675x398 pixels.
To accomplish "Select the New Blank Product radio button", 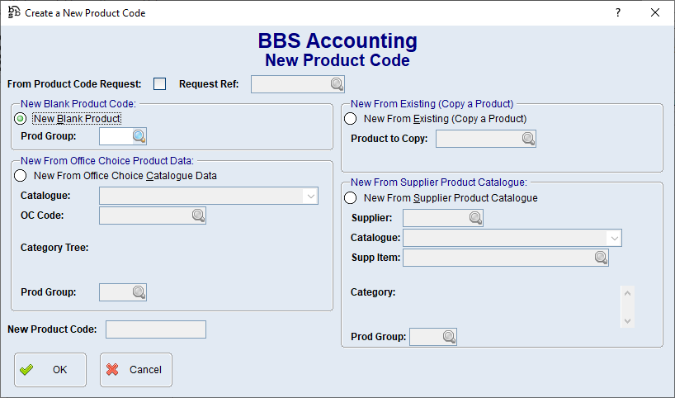I will click(x=21, y=119).
